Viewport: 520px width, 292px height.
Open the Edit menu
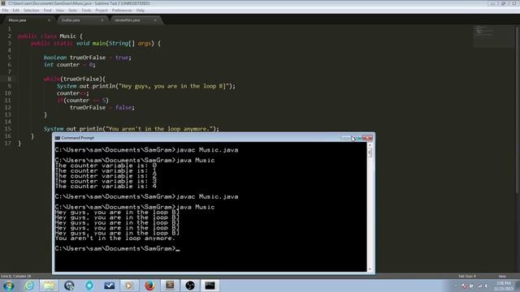(x=15, y=11)
